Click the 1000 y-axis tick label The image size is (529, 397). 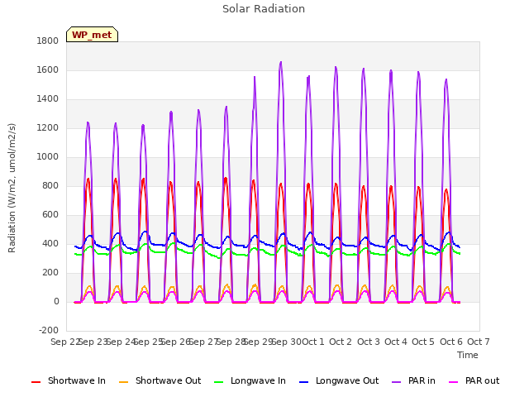click(48, 156)
